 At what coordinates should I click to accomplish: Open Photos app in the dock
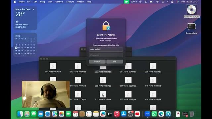click(x=61, y=114)
